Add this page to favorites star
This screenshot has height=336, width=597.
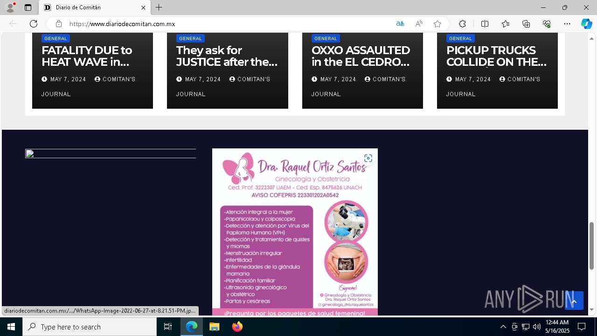point(437,24)
